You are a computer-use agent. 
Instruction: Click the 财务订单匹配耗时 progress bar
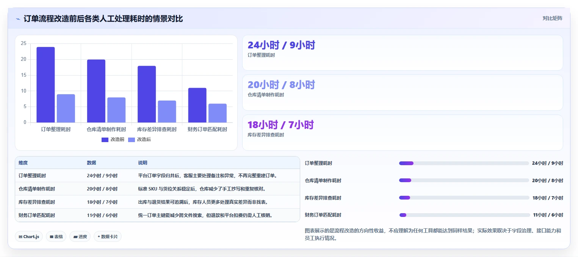465,215
